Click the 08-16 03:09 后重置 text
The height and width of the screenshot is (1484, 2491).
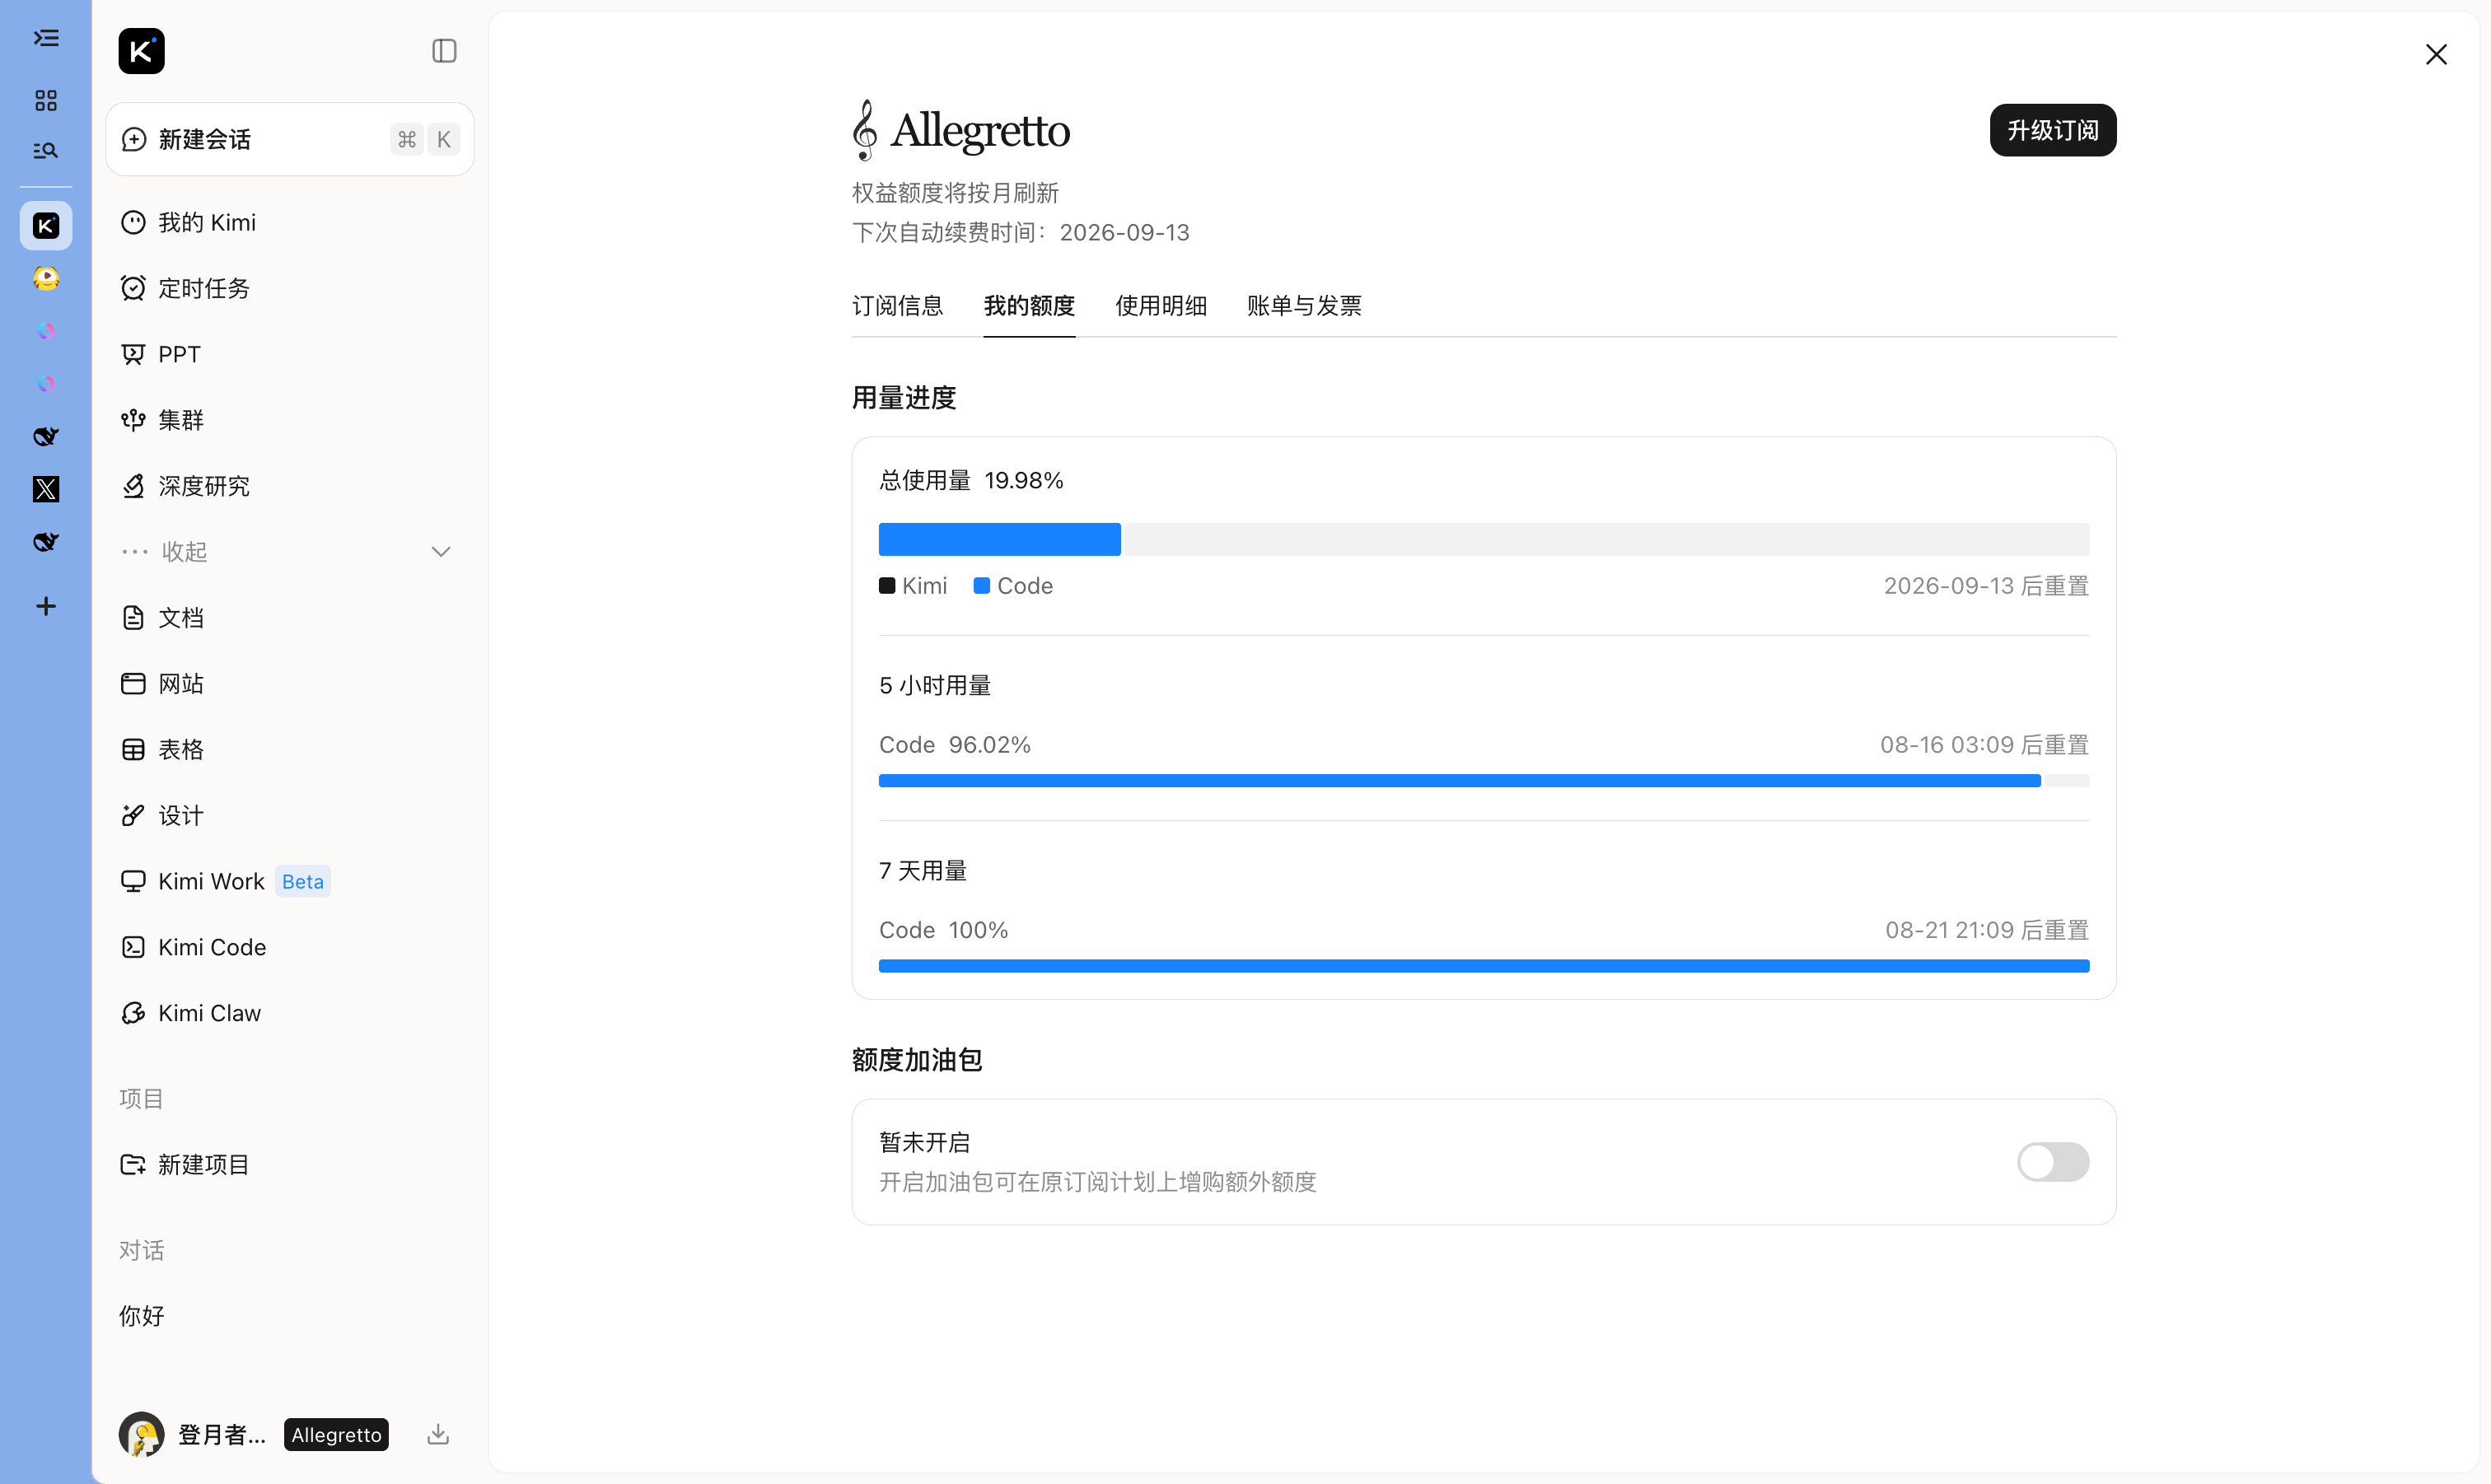tap(1984, 745)
